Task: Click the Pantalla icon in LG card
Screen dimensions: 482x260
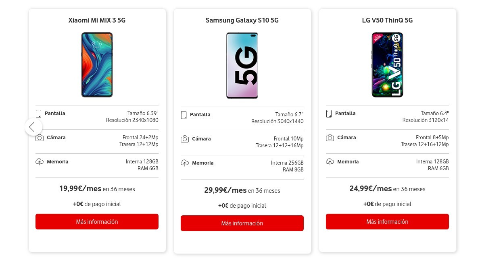Action: (329, 113)
